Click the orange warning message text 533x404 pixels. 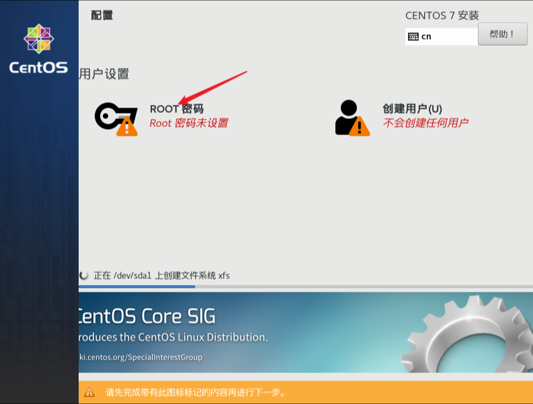[x=196, y=393]
